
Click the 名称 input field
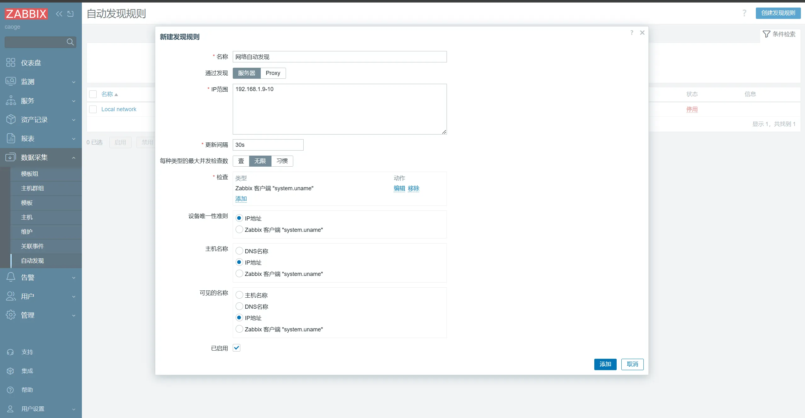[340, 57]
